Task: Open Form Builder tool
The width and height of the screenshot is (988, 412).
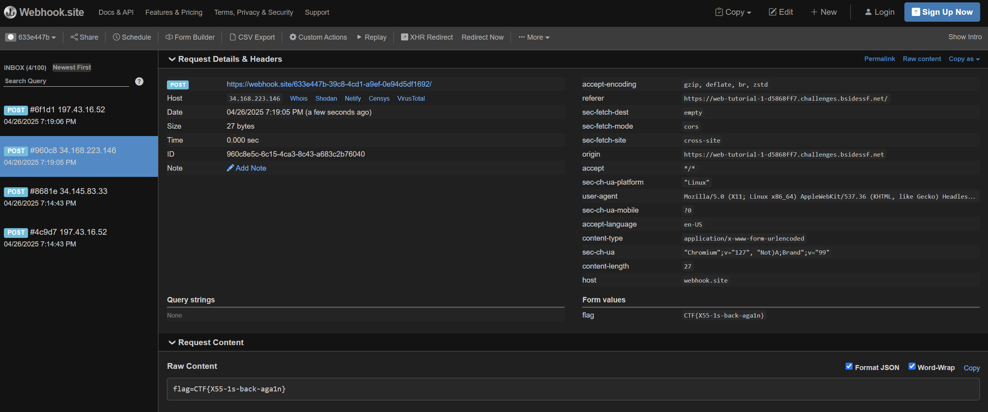Action: point(190,37)
